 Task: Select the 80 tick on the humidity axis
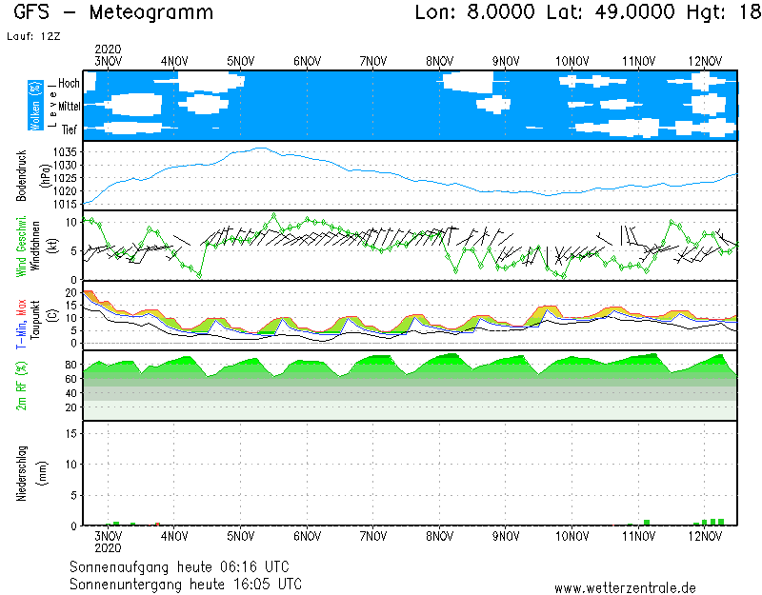pyautogui.click(x=71, y=365)
